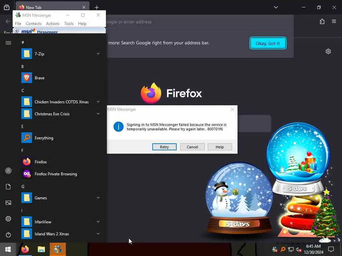Jump to letter B section header
342x256 pixels.
22,66
